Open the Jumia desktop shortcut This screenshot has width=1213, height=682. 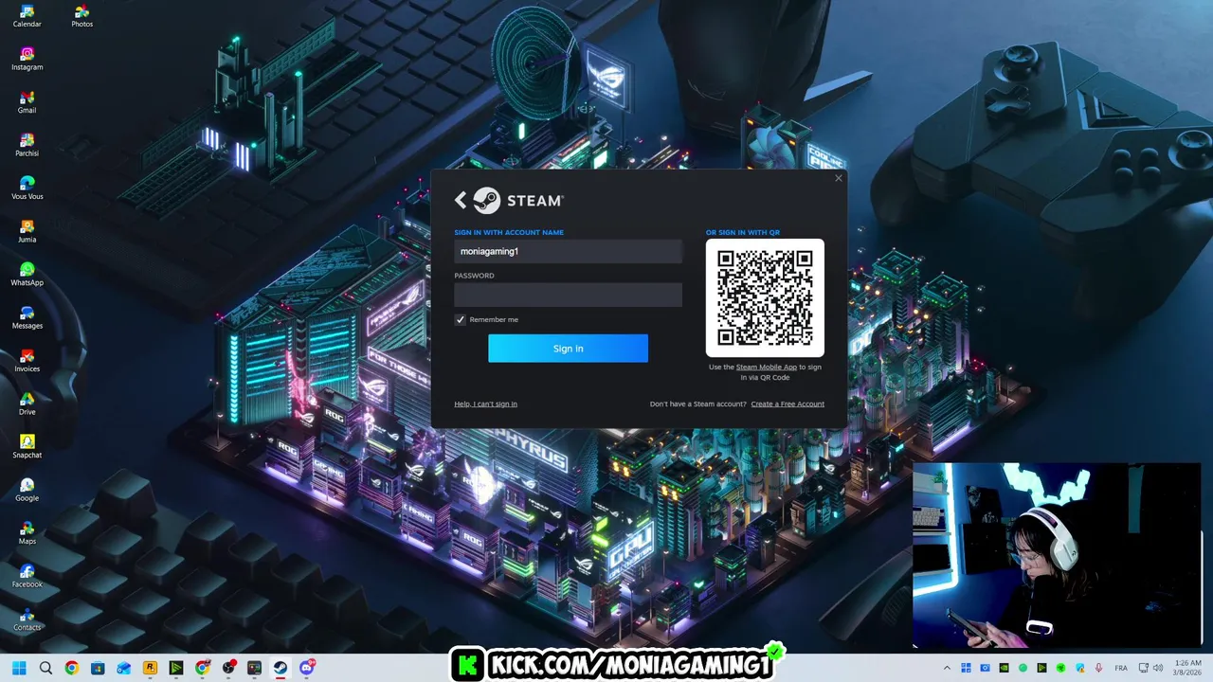pos(27,231)
